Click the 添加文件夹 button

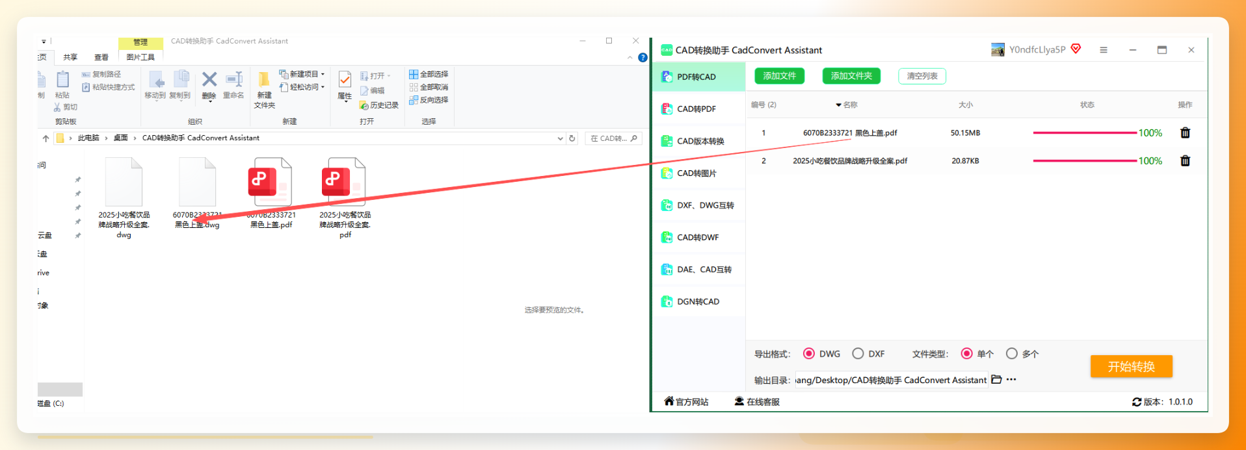click(x=851, y=76)
